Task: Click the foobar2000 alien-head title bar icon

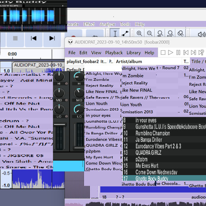Action: (70, 42)
